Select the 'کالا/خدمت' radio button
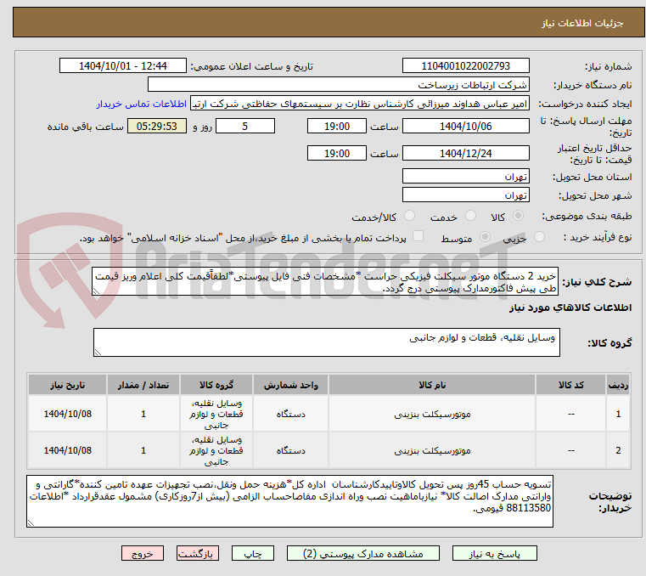 409,216
